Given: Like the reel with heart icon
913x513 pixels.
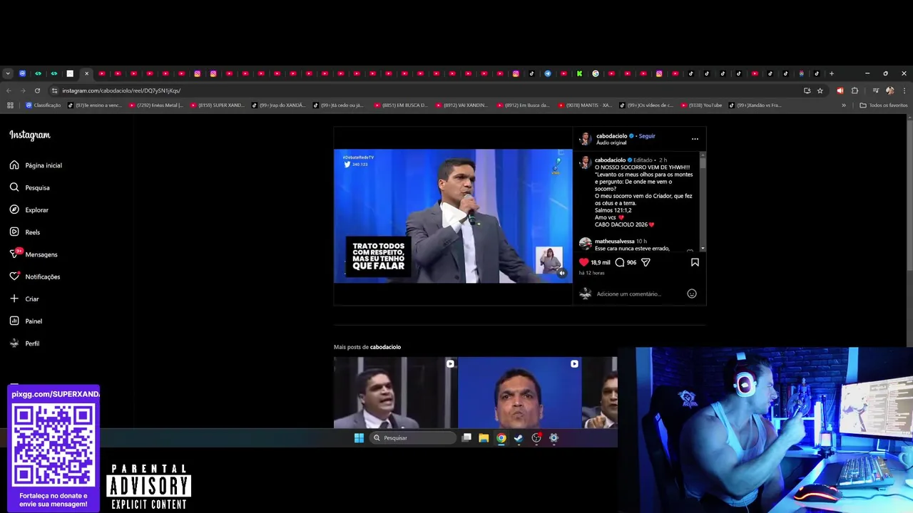Looking at the screenshot, I should tap(583, 262).
